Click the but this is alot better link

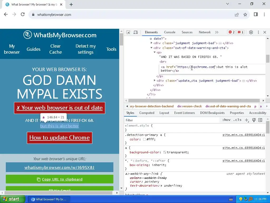coord(59,126)
